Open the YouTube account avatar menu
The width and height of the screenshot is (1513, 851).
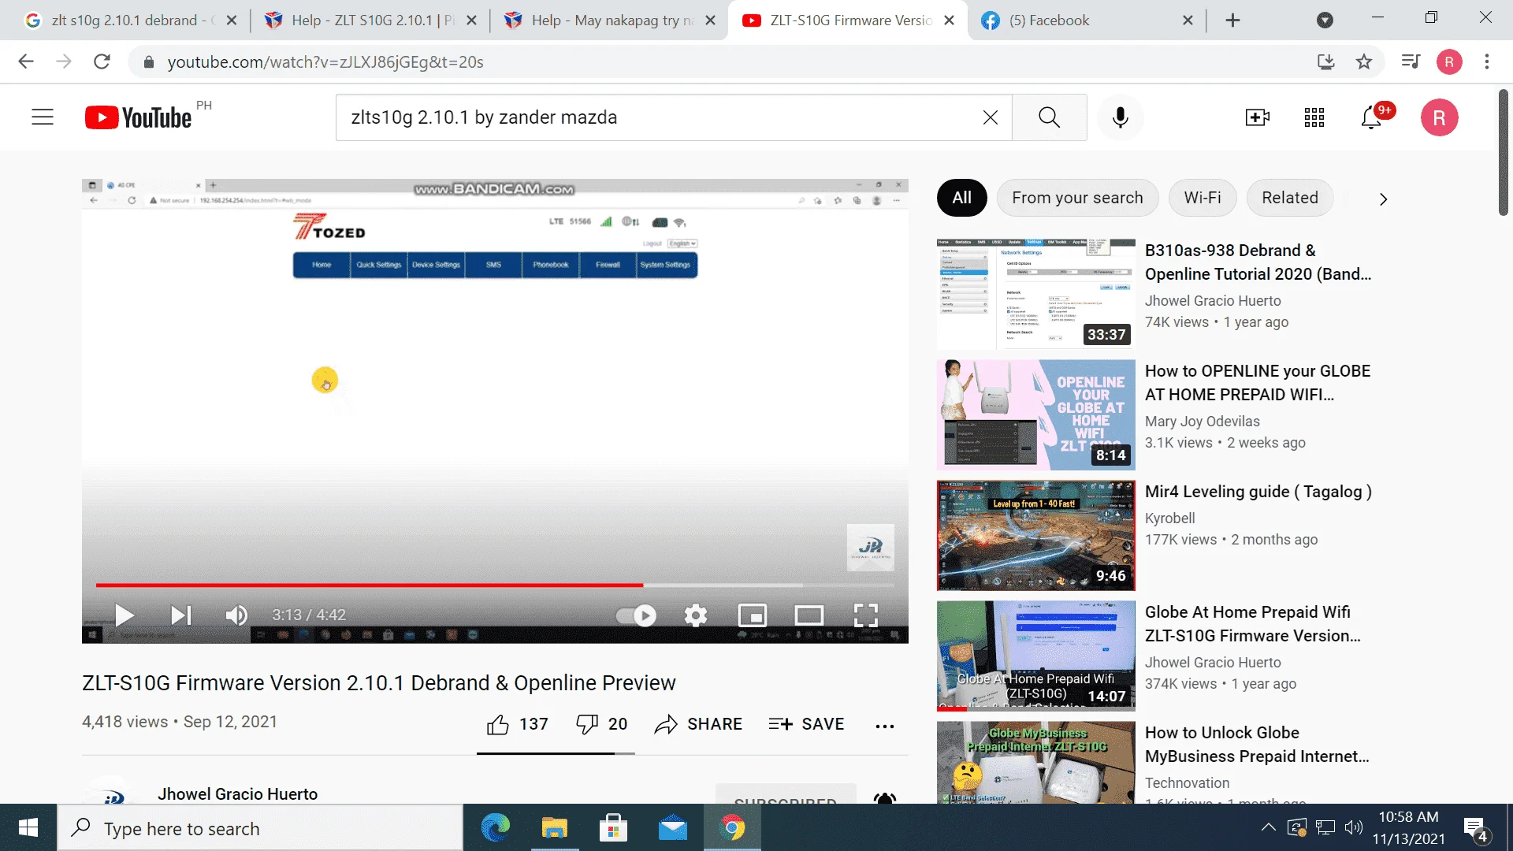point(1439,117)
